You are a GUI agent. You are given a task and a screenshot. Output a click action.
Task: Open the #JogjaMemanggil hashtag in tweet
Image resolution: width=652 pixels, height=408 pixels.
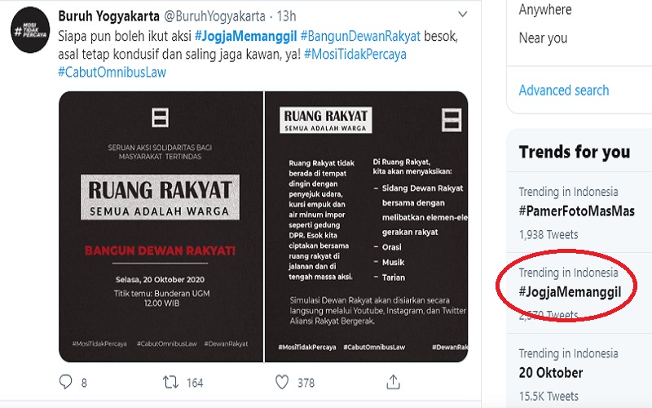pyautogui.click(x=246, y=36)
